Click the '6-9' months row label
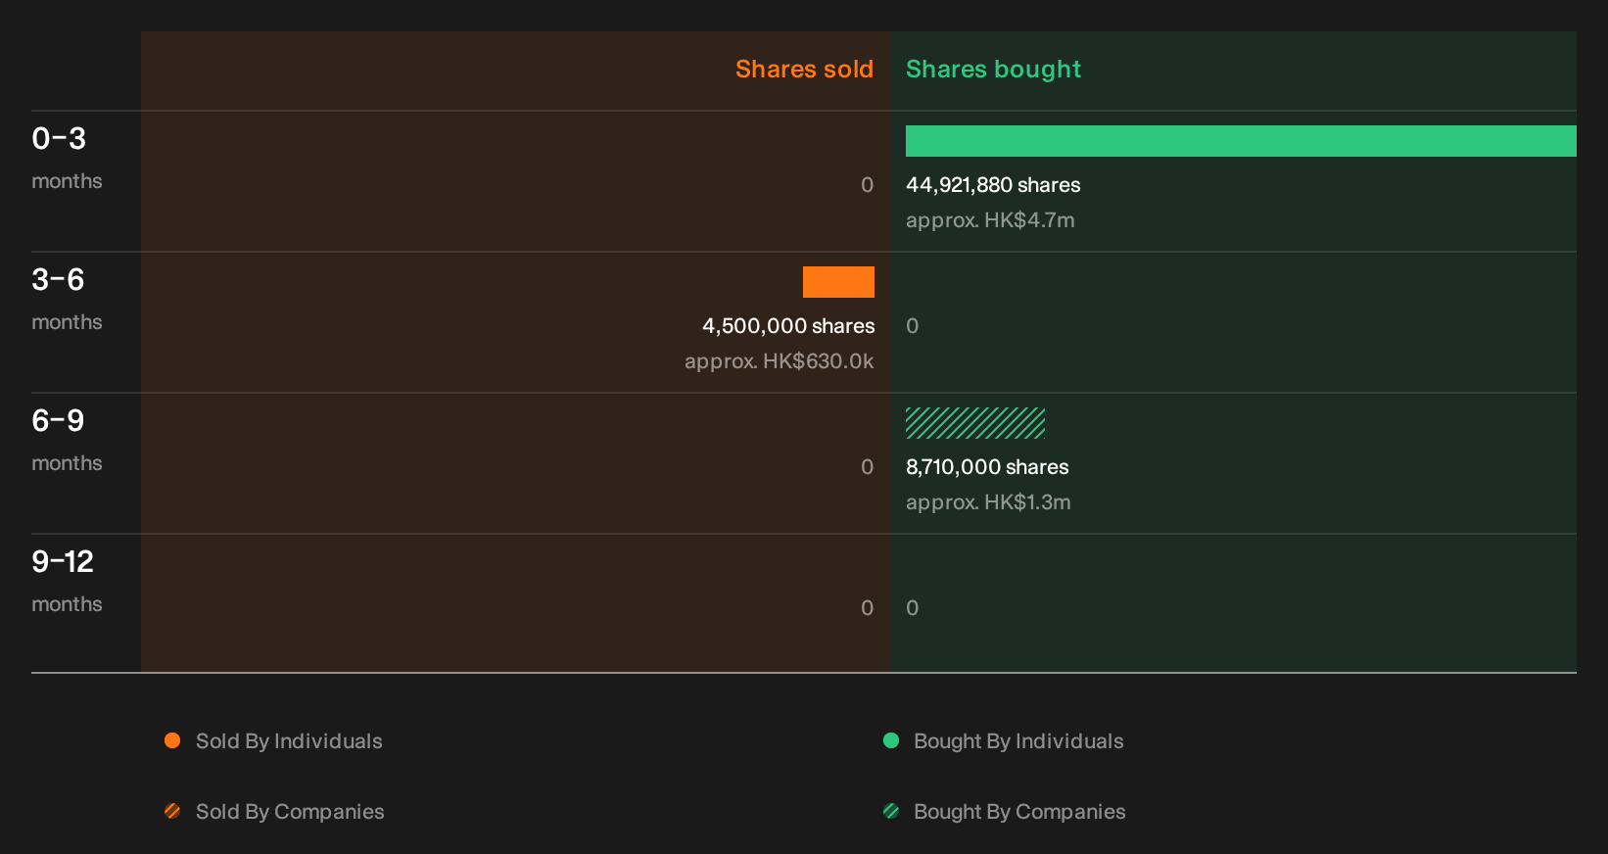 [58, 421]
